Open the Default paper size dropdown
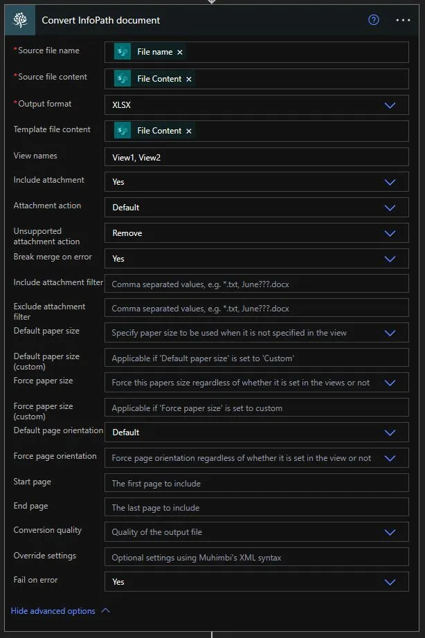Screen dimensions: 425x638 pos(390,333)
